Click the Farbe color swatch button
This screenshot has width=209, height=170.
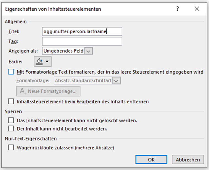(x=43, y=61)
